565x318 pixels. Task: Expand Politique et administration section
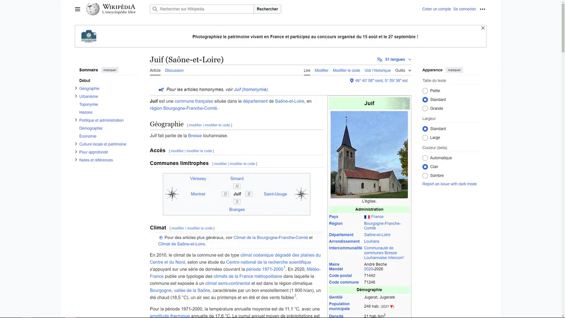coord(76,120)
